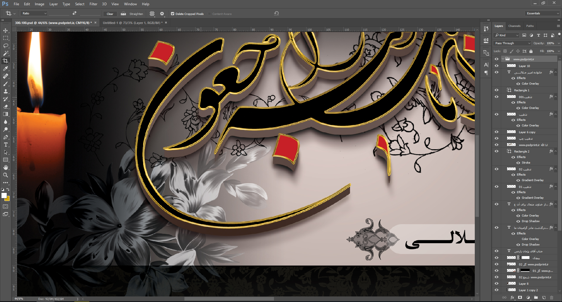Screen dimensions: 562x302
Task: Click the zoom percentage field 44/6%
Action: click(x=19, y=299)
